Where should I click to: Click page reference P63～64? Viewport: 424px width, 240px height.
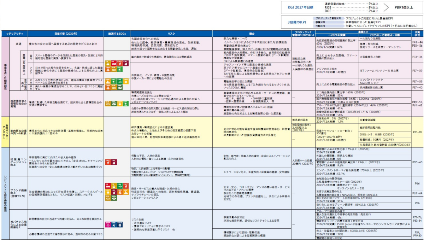coord(417,193)
